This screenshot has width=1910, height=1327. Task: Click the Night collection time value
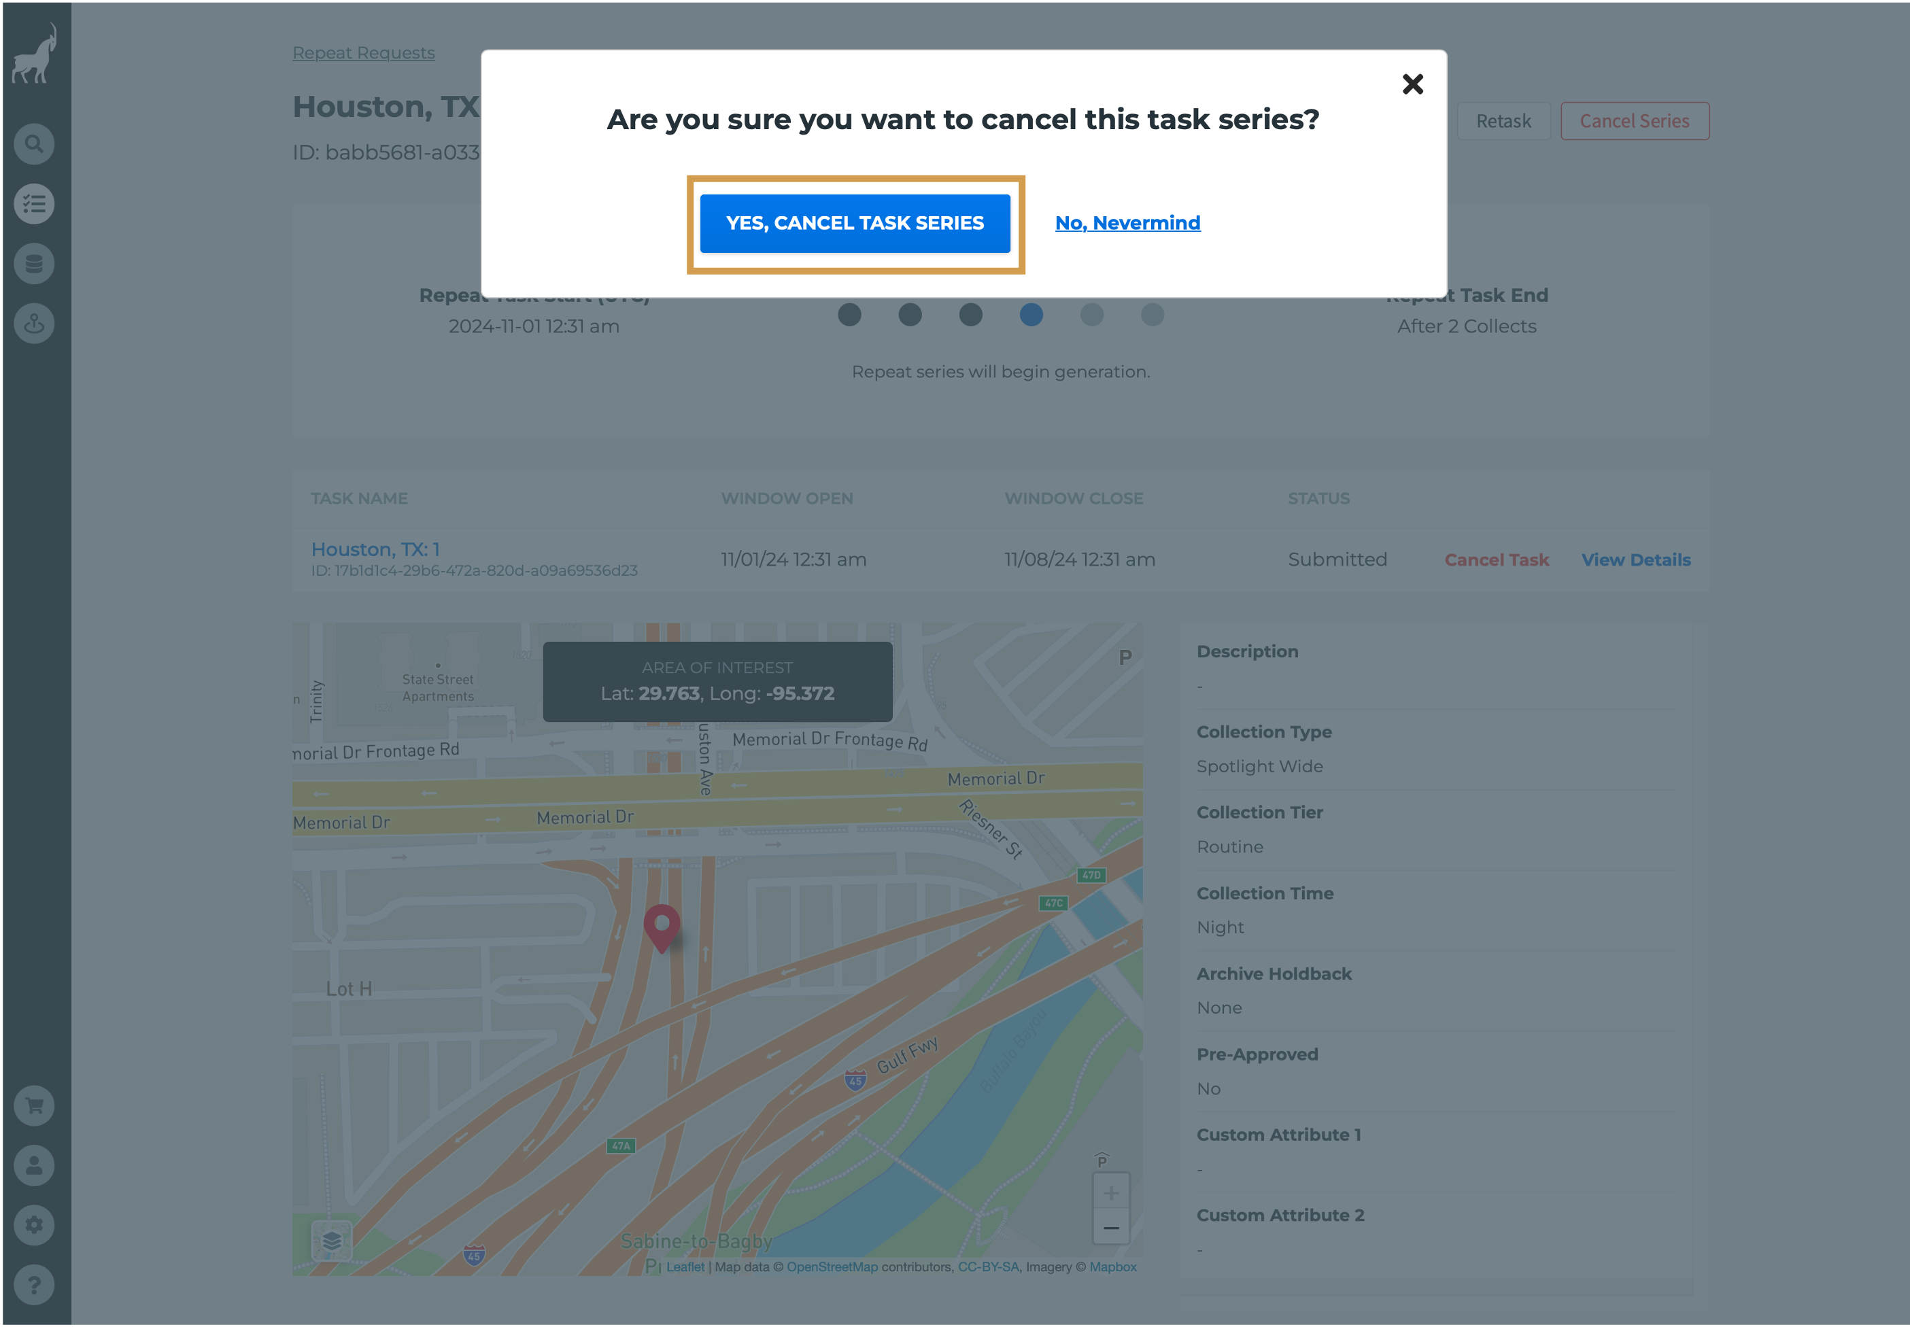click(1220, 927)
